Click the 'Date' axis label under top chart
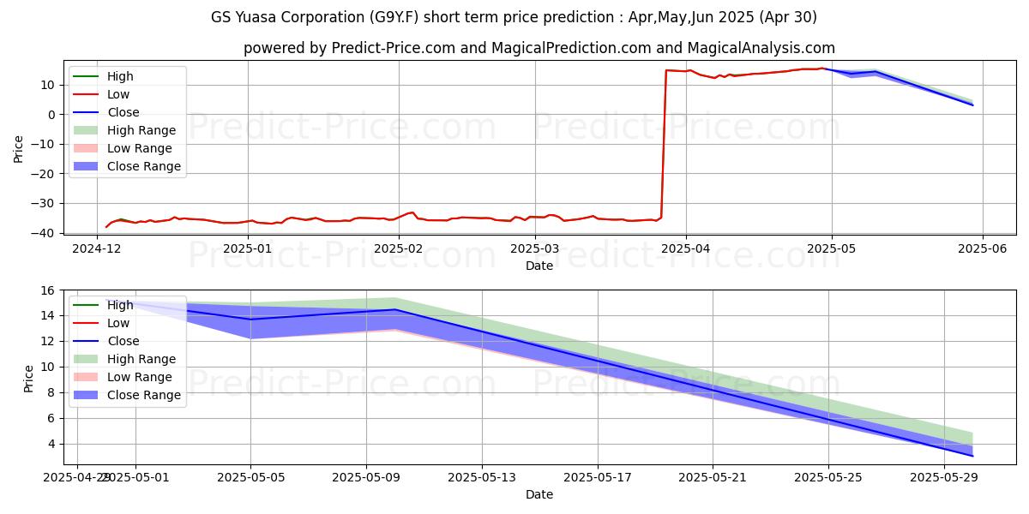 (539, 266)
